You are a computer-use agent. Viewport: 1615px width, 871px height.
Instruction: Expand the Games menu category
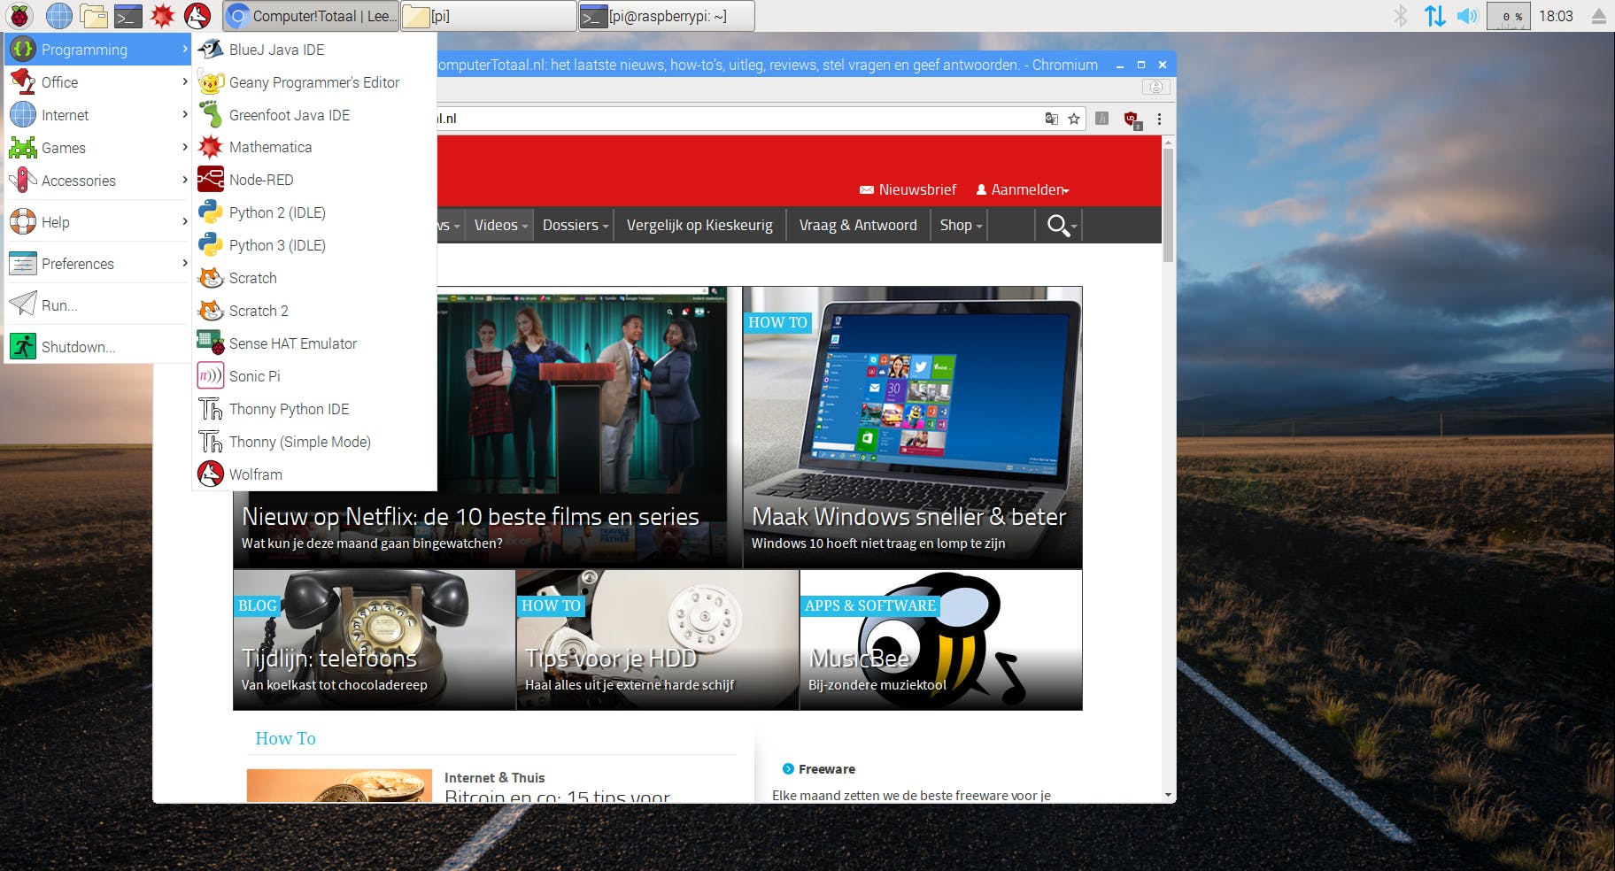click(x=98, y=148)
